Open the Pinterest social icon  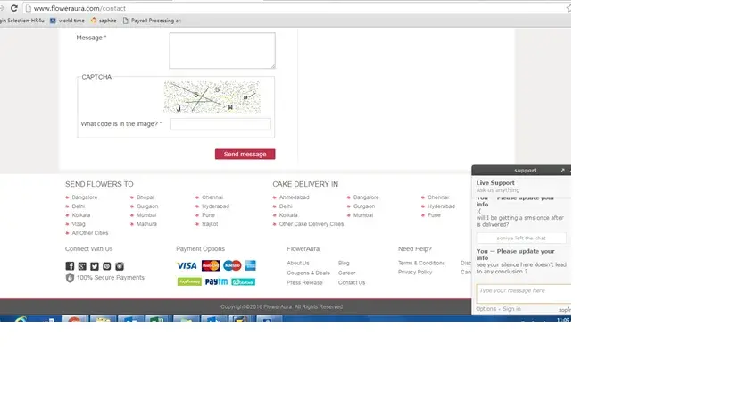107,266
